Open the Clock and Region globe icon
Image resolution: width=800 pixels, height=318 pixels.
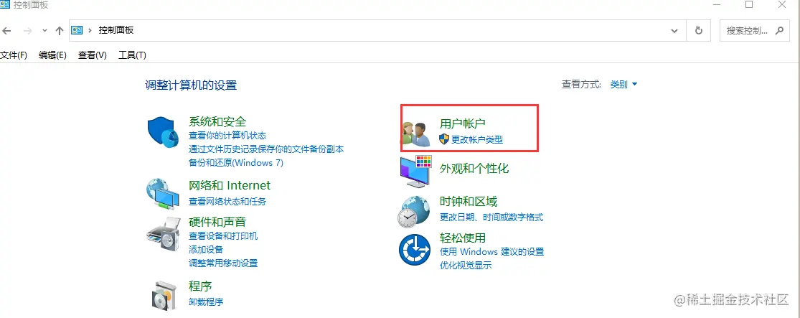[x=414, y=211]
